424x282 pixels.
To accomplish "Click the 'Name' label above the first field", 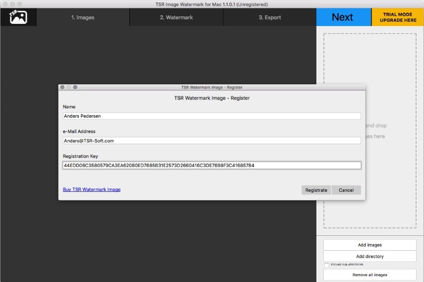I will coord(69,107).
